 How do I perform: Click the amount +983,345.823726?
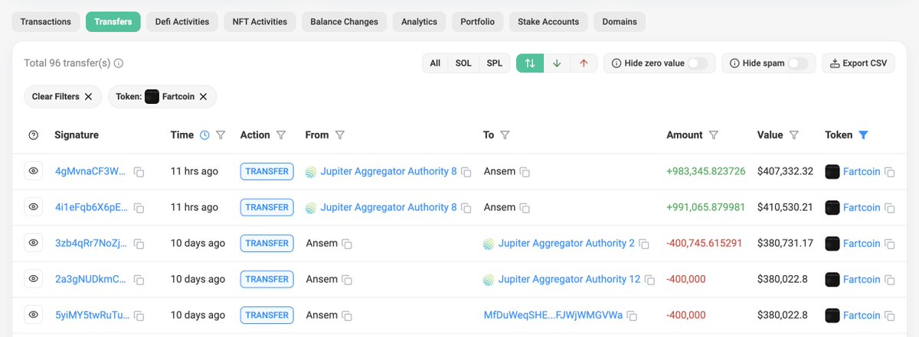705,172
